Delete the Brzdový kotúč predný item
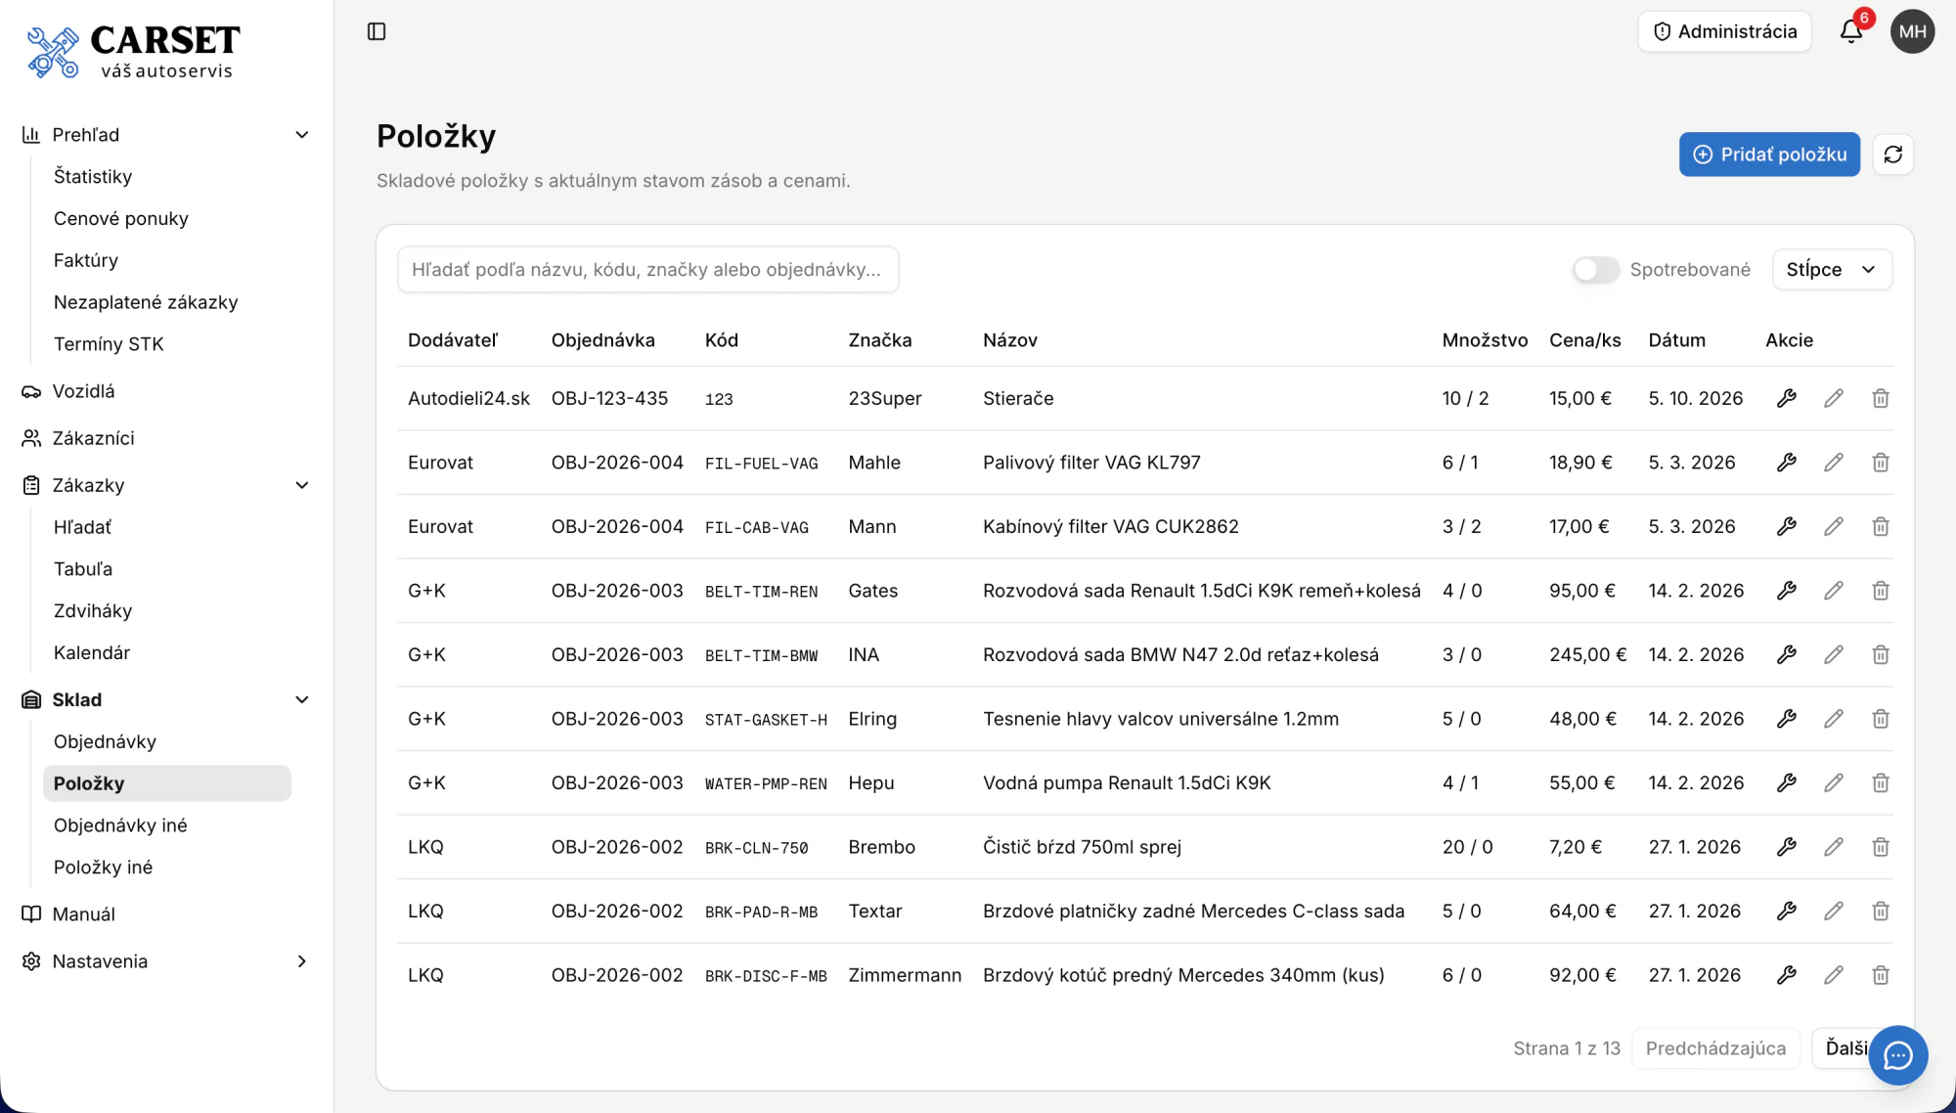The width and height of the screenshot is (1956, 1113). [x=1880, y=975]
